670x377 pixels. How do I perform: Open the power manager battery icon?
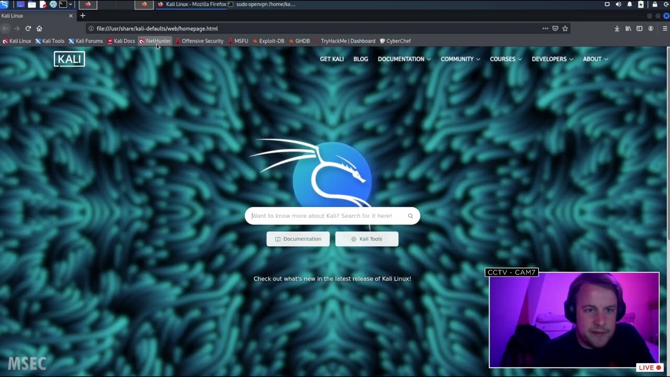(641, 4)
